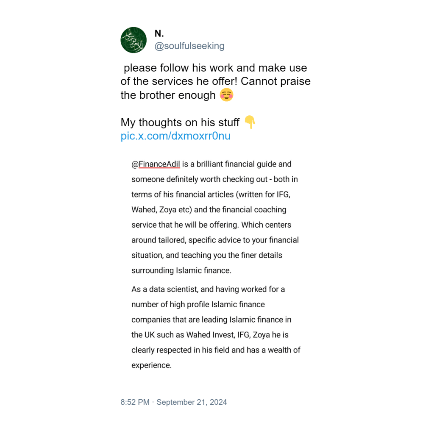Open the pic.x.com/dxmoxrr0nu link
Viewport: 434px width, 434px height.
tap(175, 136)
